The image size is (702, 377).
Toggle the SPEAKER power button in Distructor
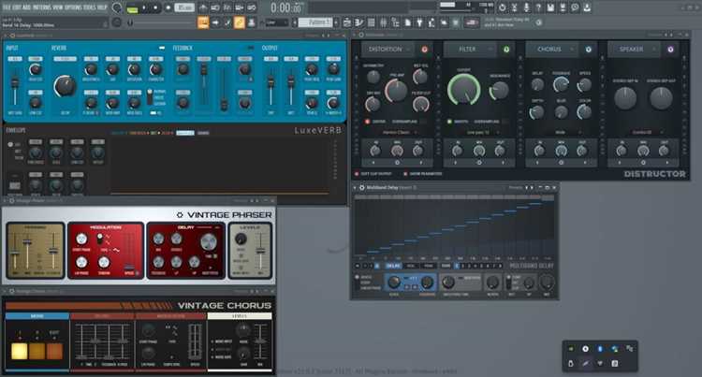coord(670,50)
